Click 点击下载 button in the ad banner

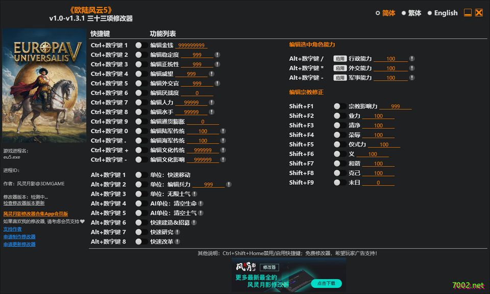[x=326, y=283]
